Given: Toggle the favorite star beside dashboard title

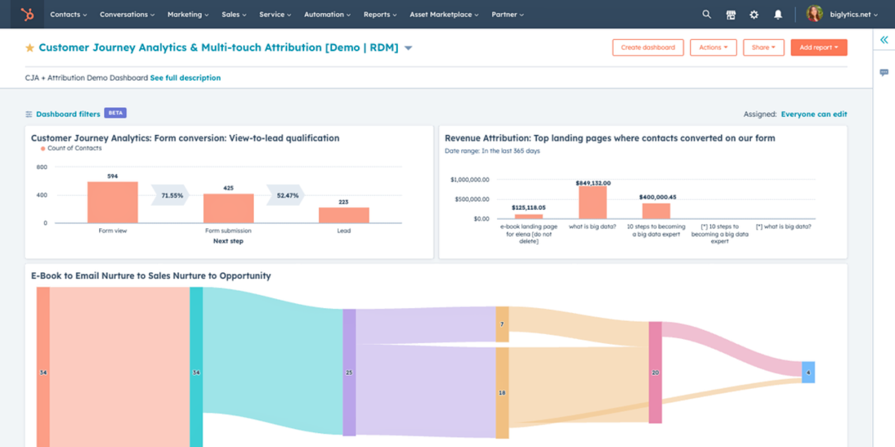Looking at the screenshot, I should click(x=30, y=47).
